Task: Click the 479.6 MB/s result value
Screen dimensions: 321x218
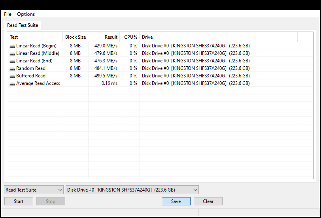Action: click(x=106, y=53)
